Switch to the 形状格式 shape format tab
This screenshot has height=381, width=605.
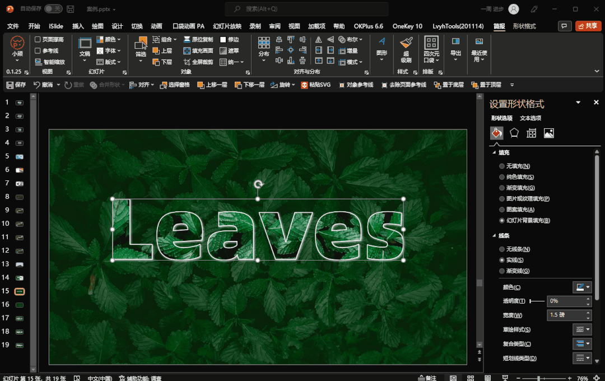[524, 26]
